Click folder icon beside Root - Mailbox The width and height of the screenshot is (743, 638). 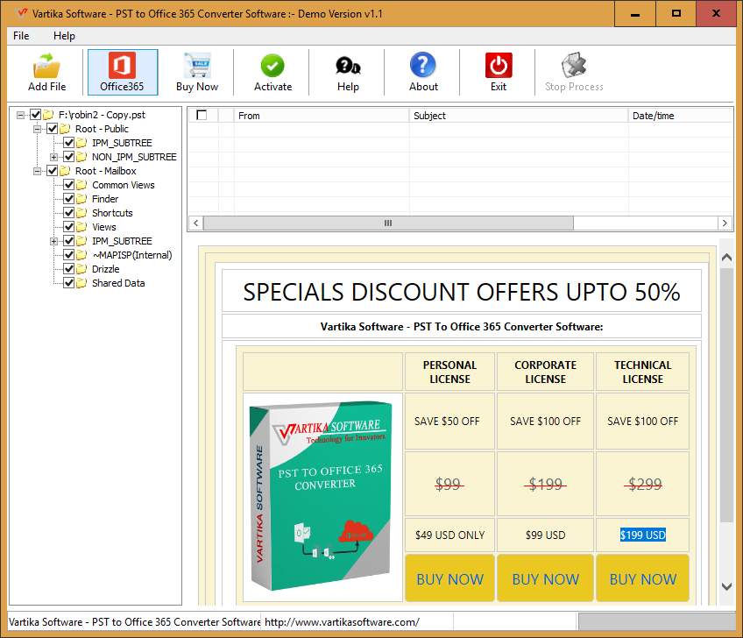(x=65, y=171)
